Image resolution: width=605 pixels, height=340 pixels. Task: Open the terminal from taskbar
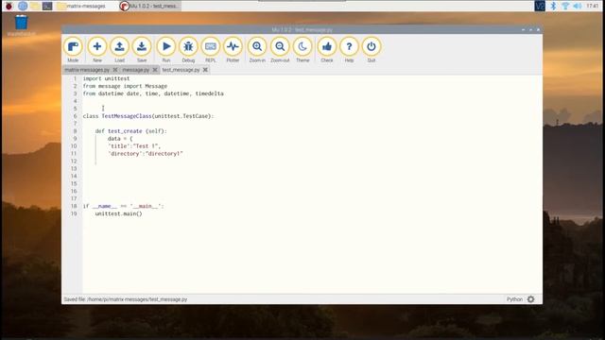47,6
